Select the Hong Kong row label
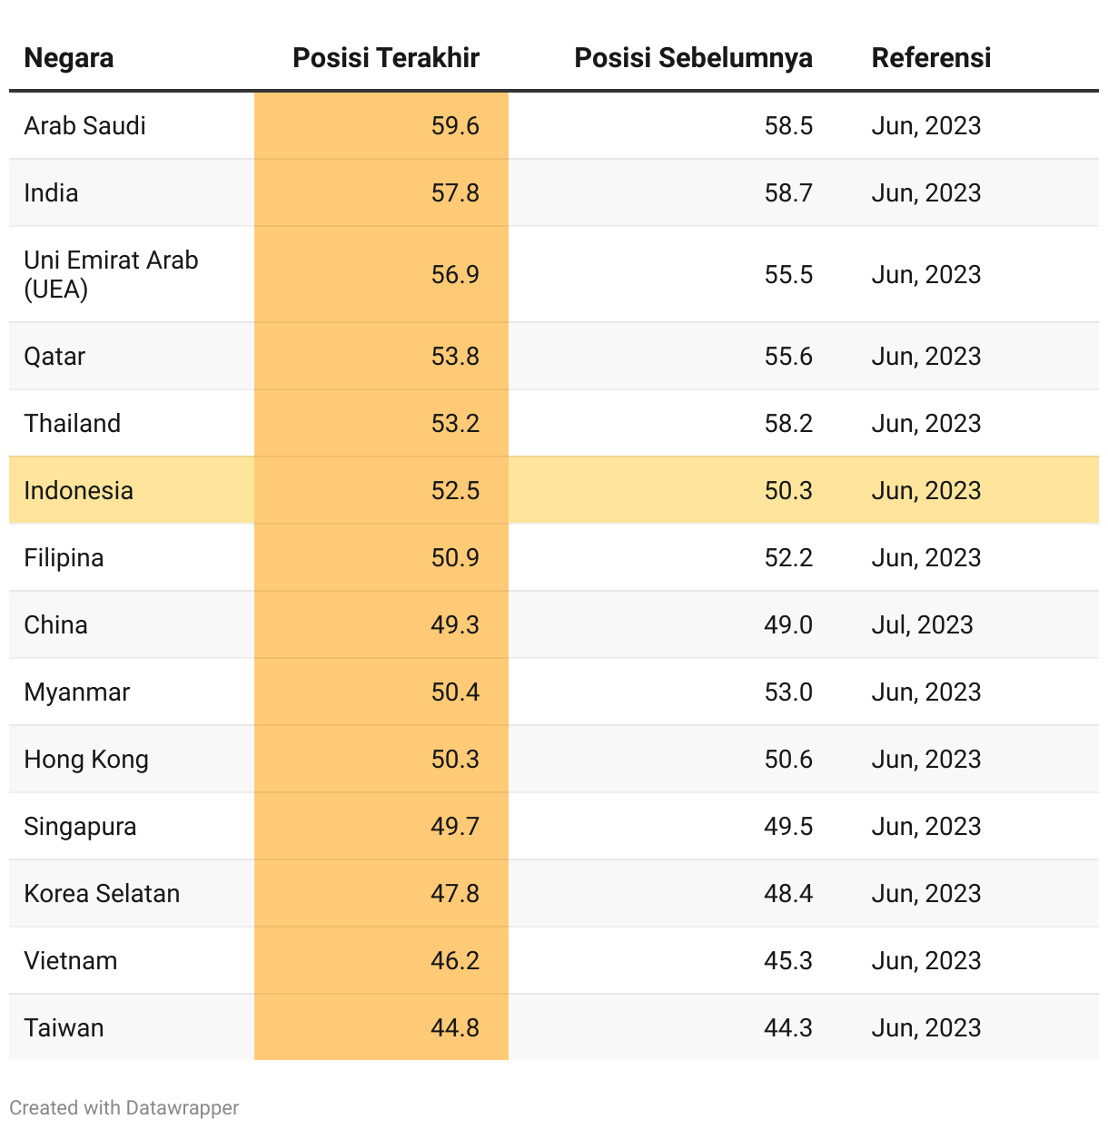Image resolution: width=1108 pixels, height=1129 pixels. click(x=86, y=760)
